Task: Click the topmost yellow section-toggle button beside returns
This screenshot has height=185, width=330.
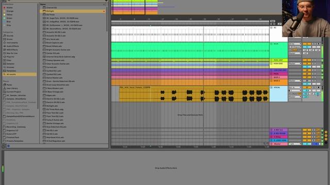Action: tap(326, 132)
